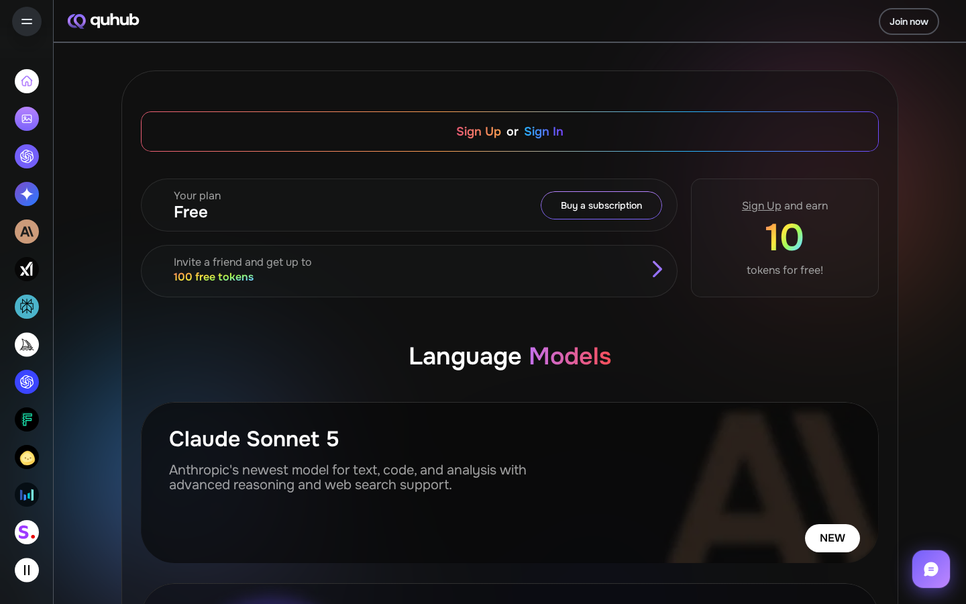Click Sign Up link in earn tokens card
Viewport: 966px width, 604px height.
(x=761, y=205)
